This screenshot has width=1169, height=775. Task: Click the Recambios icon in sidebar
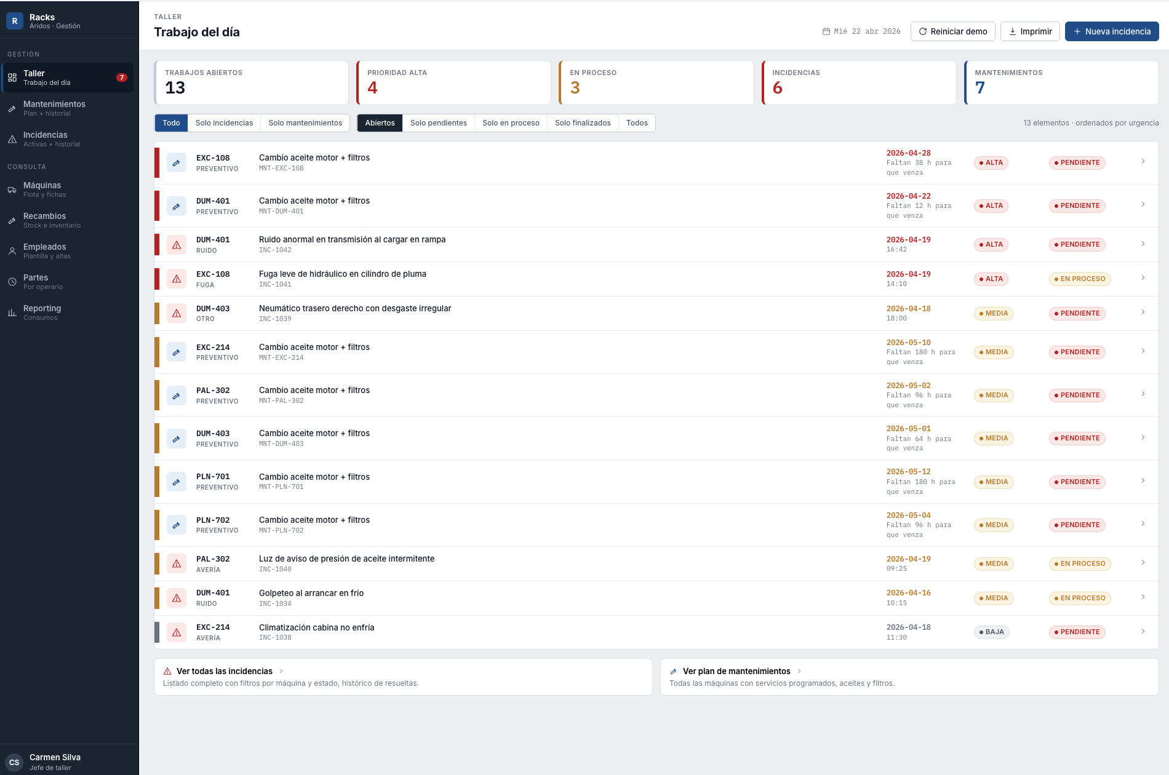(12, 221)
